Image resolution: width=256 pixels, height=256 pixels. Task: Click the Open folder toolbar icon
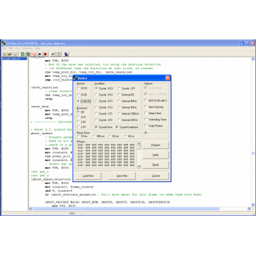[10, 54]
